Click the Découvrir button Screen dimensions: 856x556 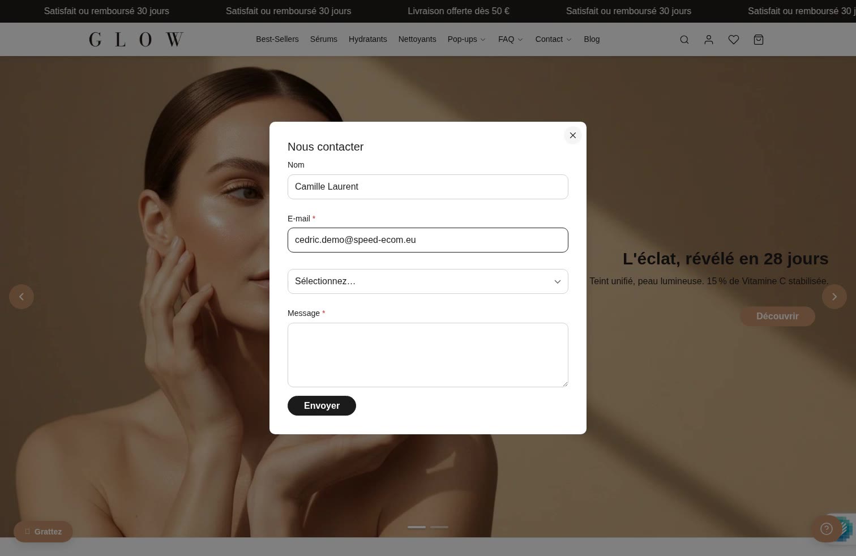[x=777, y=316]
